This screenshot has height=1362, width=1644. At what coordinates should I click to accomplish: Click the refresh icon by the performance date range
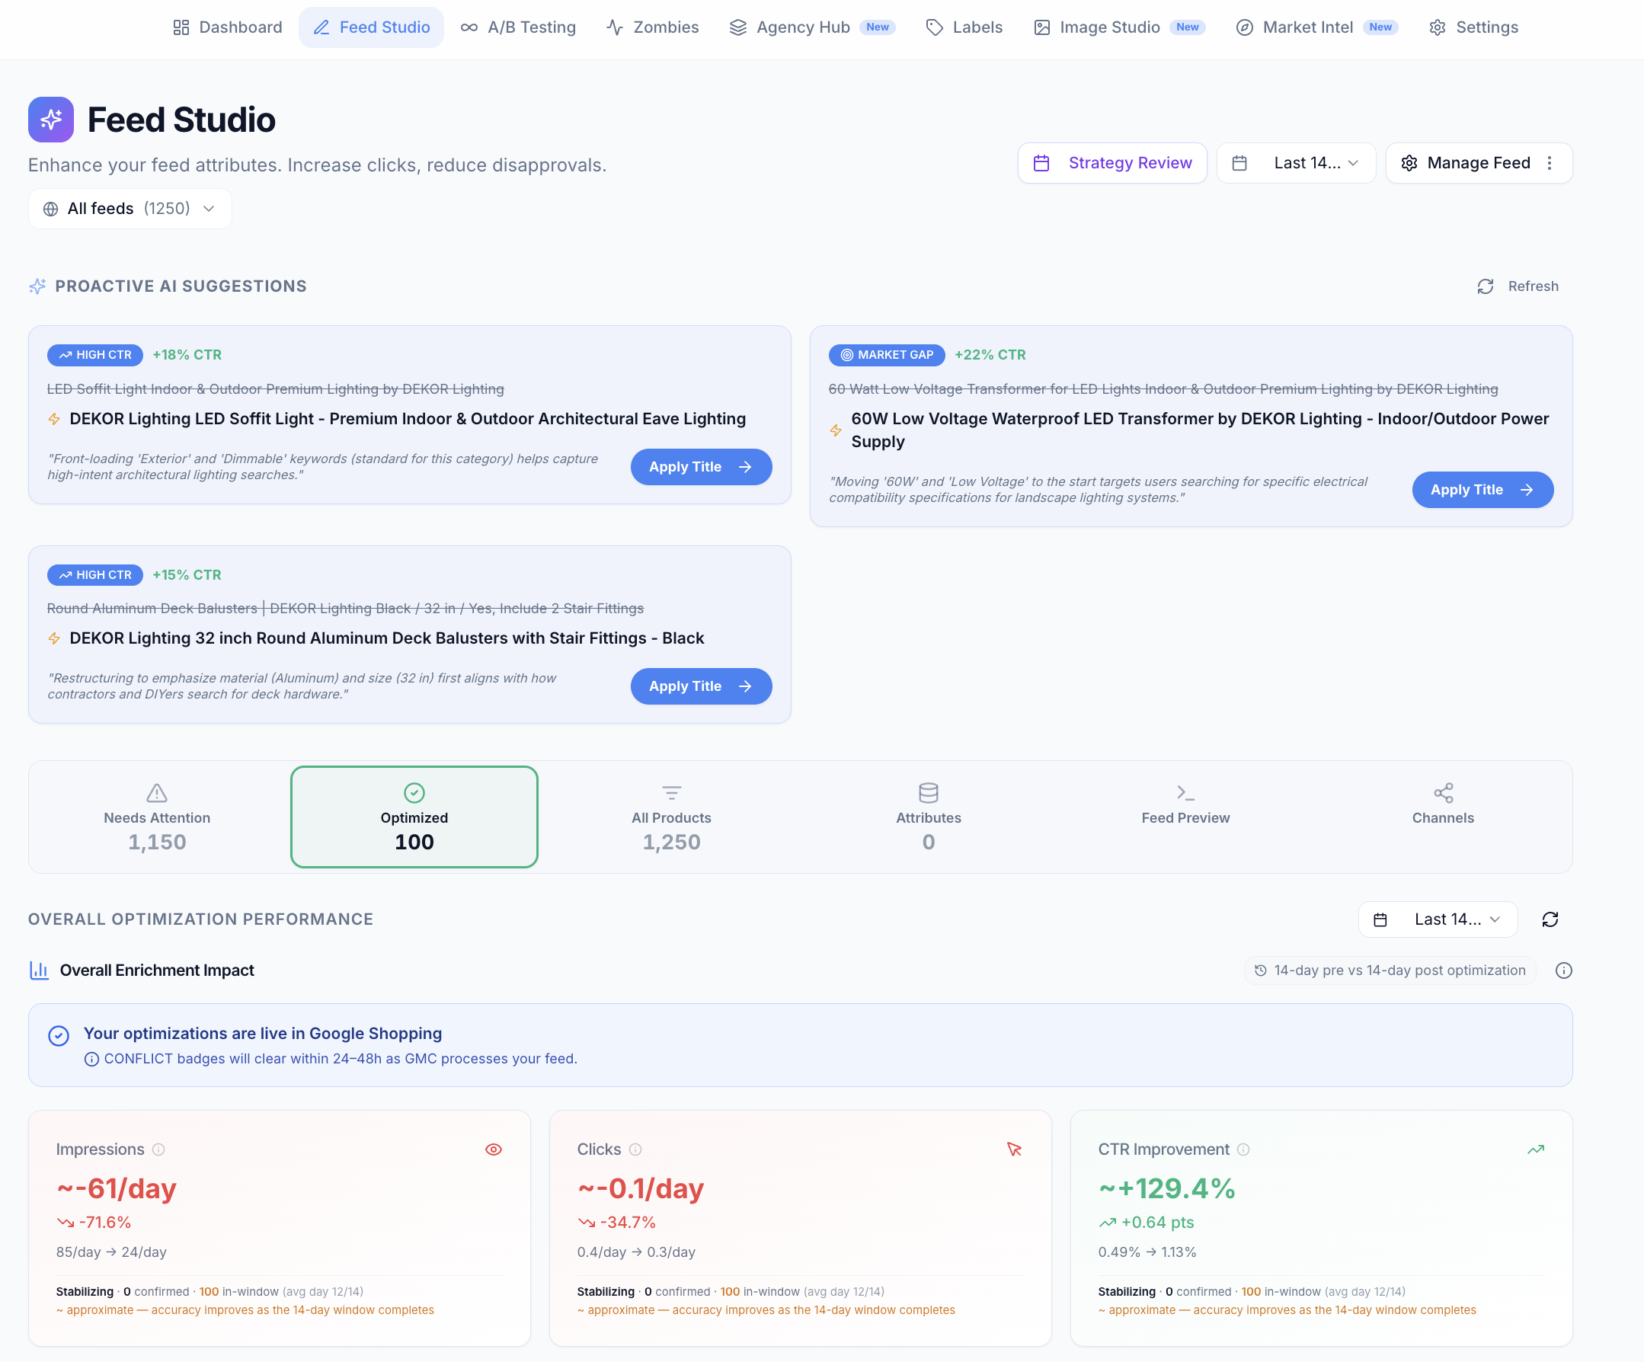(x=1550, y=919)
